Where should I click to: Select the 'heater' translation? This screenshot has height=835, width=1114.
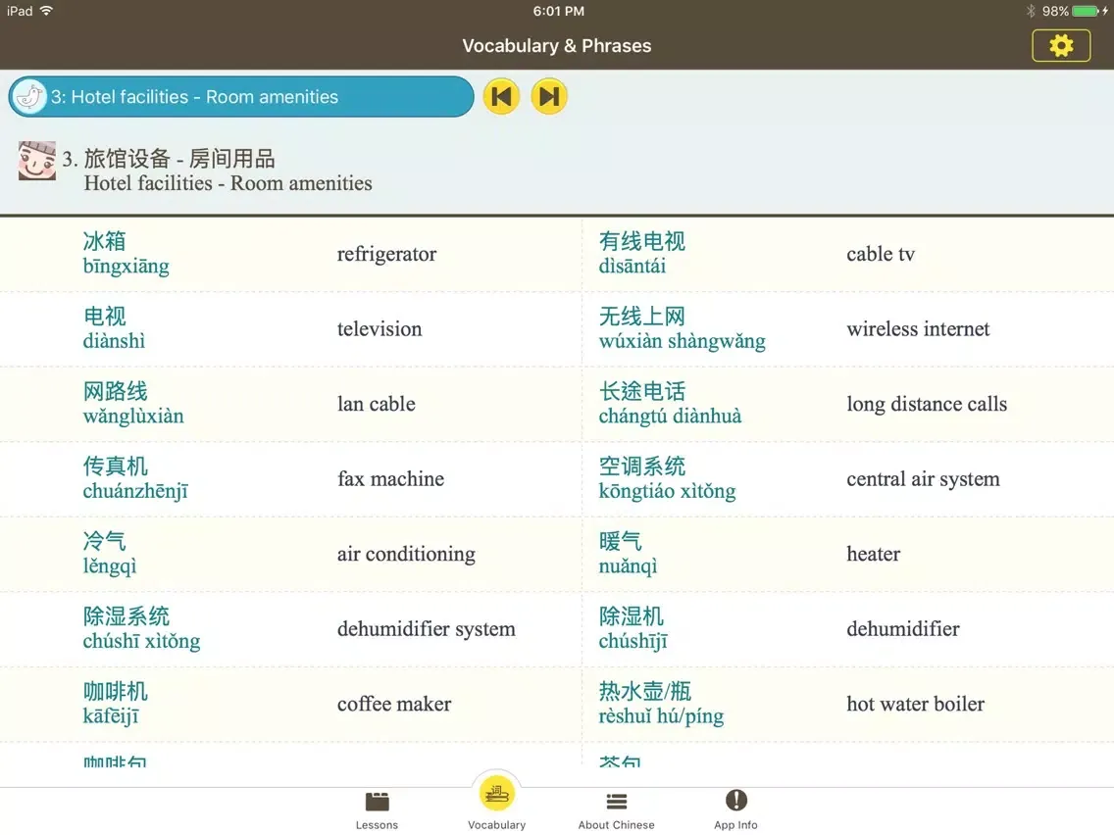(873, 554)
